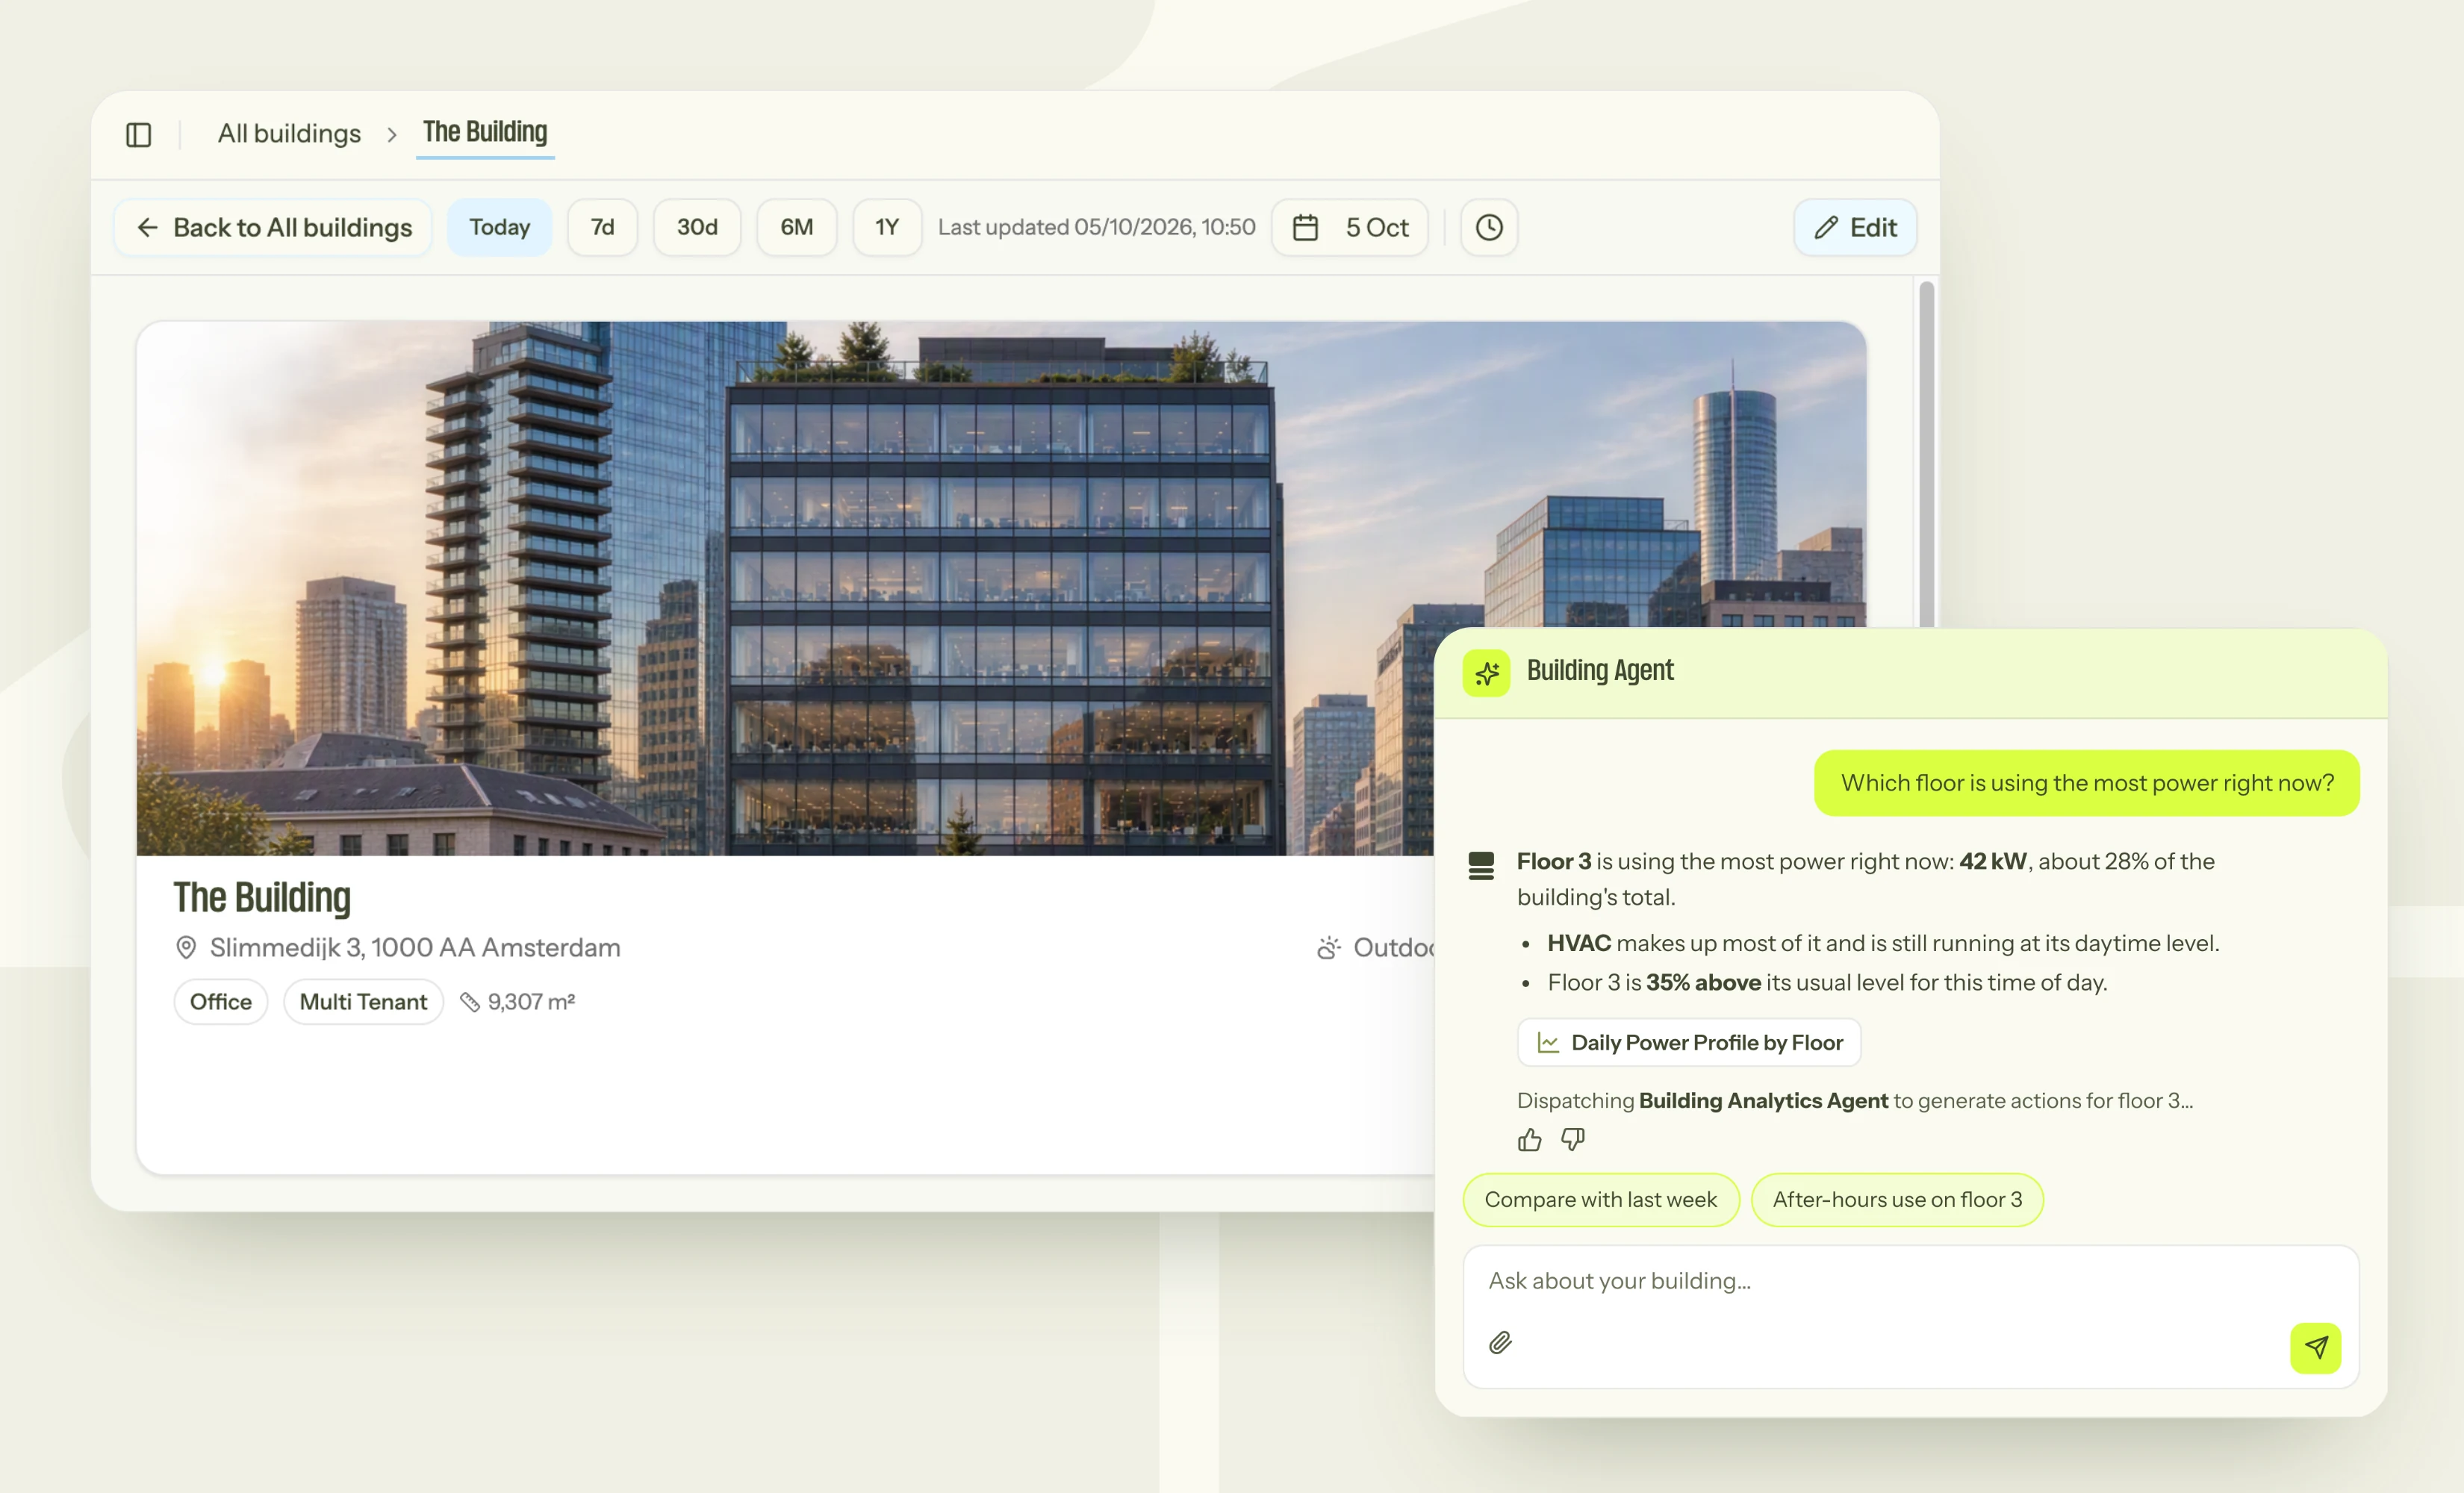Viewport: 2464px width, 1493px height.
Task: Click the Multi Tenant tag
Action: pyautogui.click(x=363, y=1002)
